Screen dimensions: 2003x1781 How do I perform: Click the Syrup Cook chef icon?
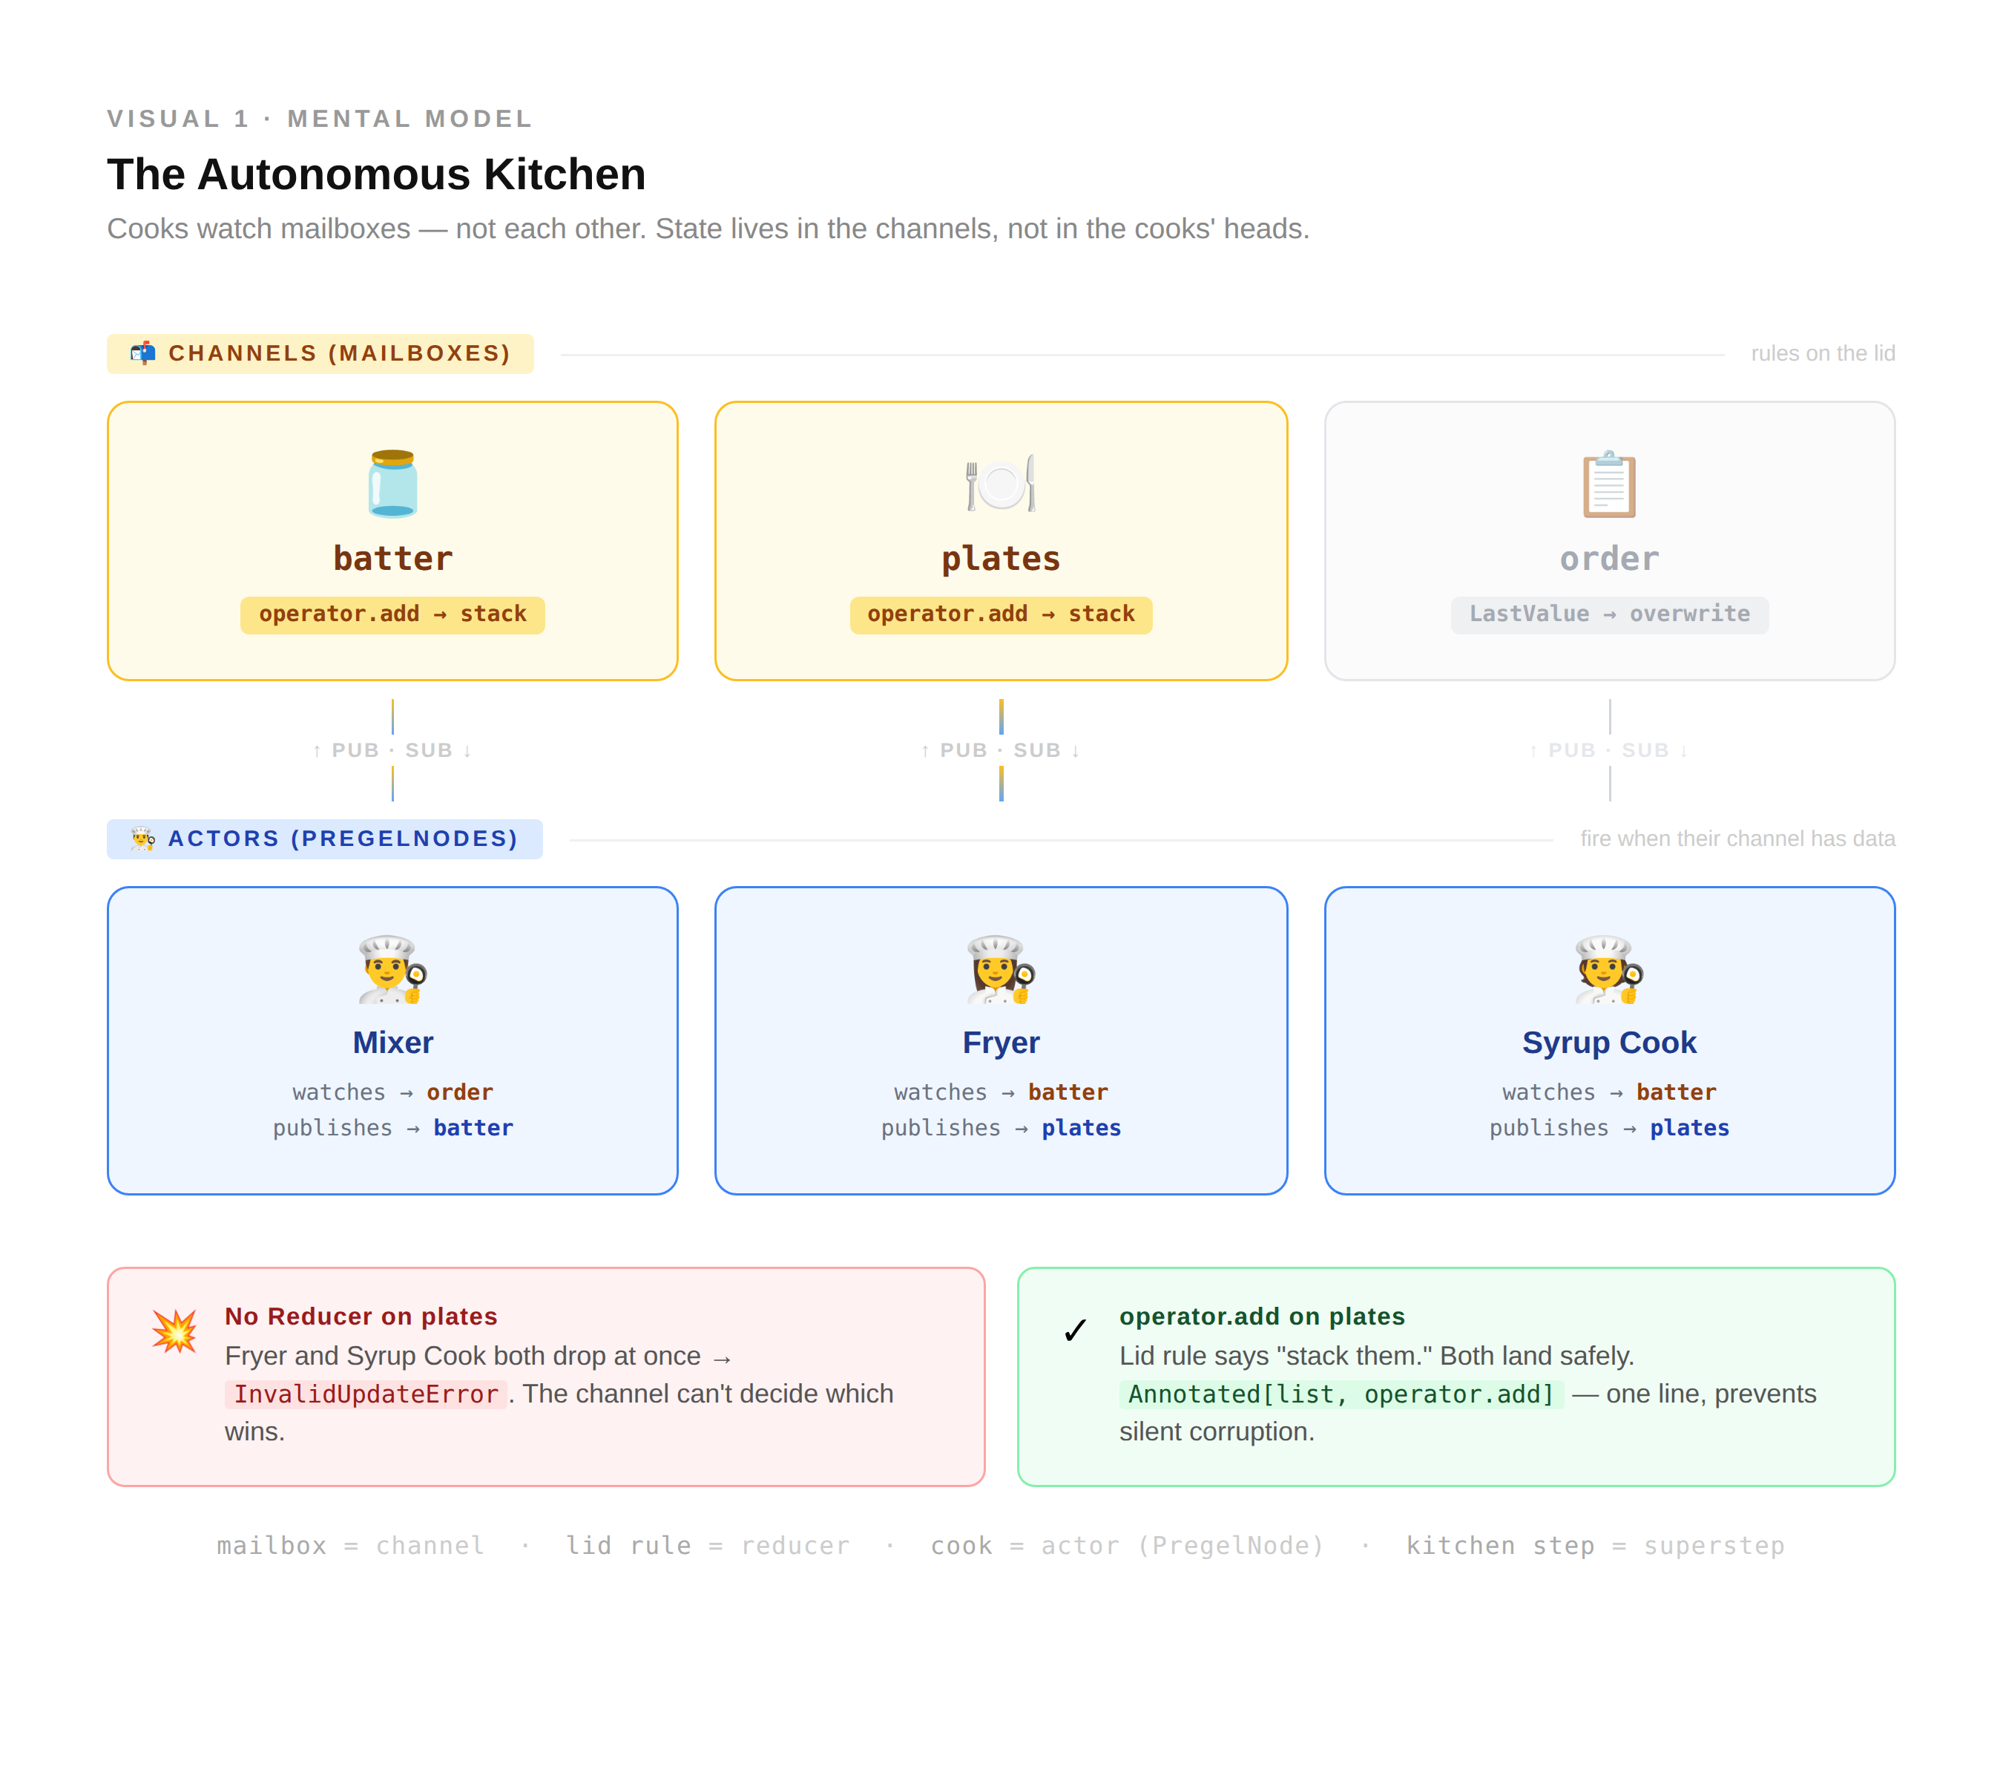tap(1608, 968)
